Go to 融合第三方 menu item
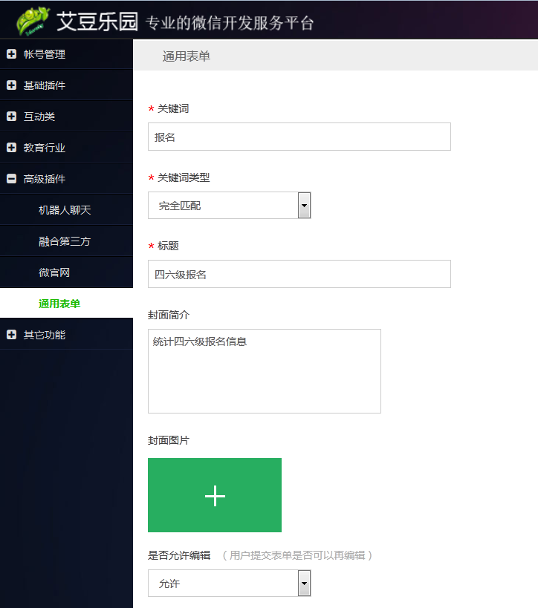Image resolution: width=538 pixels, height=608 pixels. click(x=65, y=241)
